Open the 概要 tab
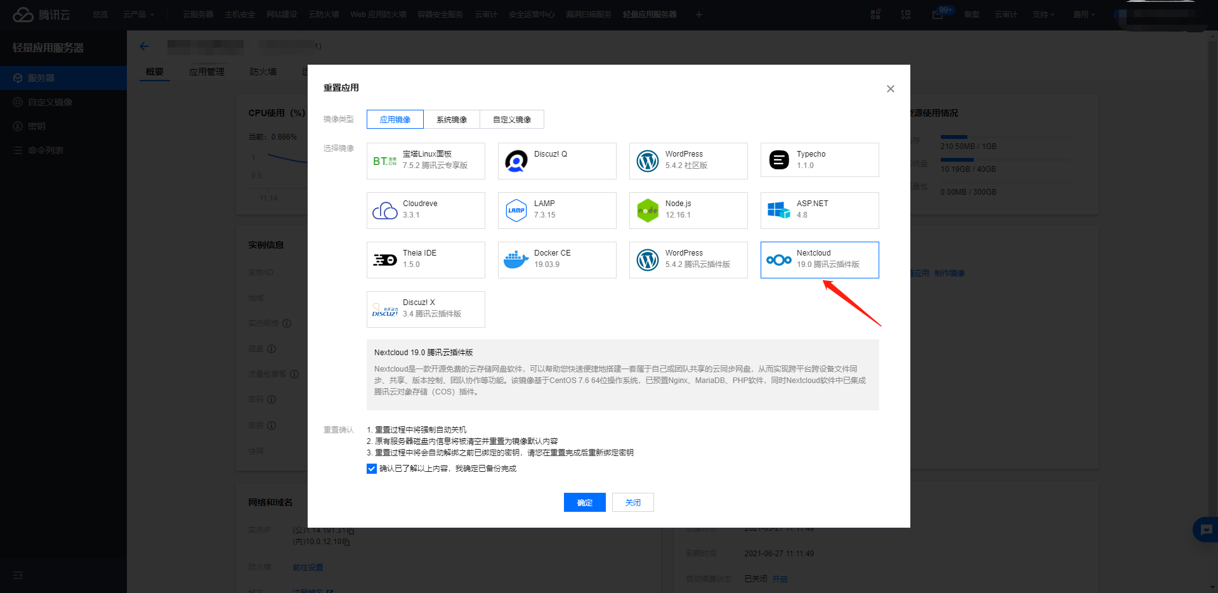1218x593 pixels. pyautogui.click(x=155, y=72)
